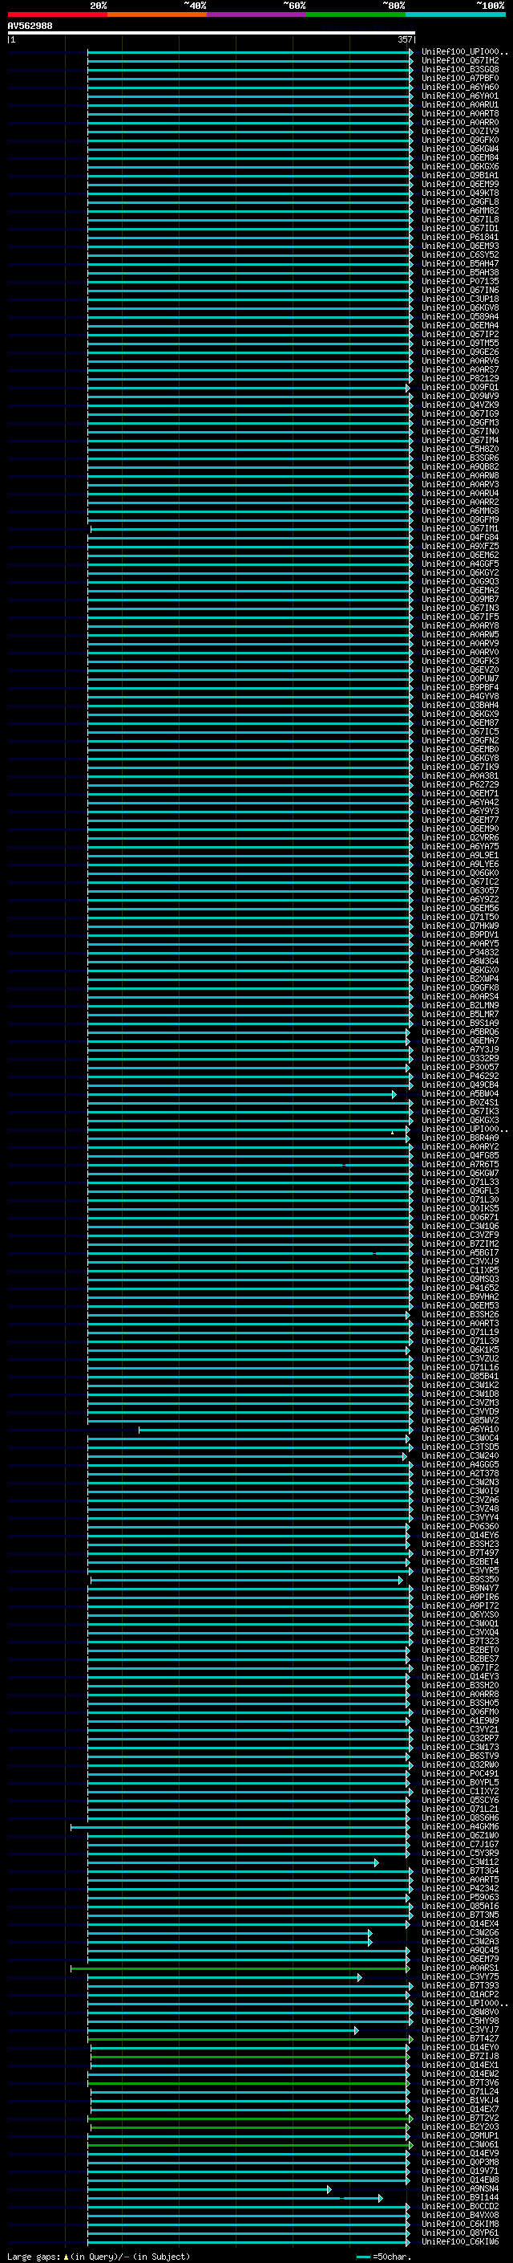Select hit label UniRef100_Q332R9

click(x=460, y=1059)
